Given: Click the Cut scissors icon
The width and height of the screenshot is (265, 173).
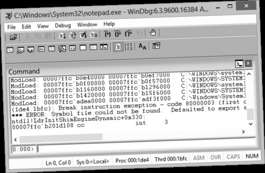Looking at the screenshot, I should (27, 36).
